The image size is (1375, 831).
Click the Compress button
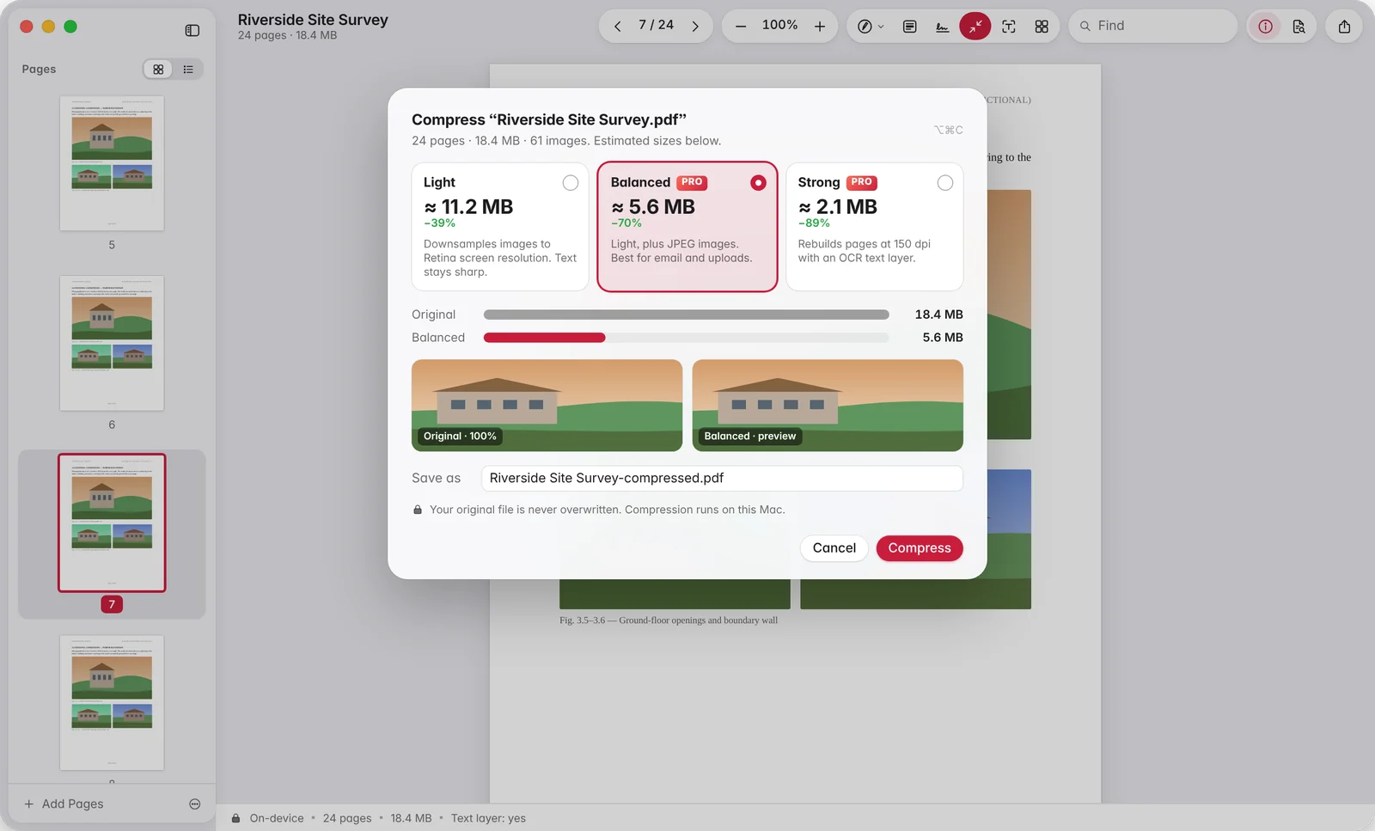pos(920,548)
